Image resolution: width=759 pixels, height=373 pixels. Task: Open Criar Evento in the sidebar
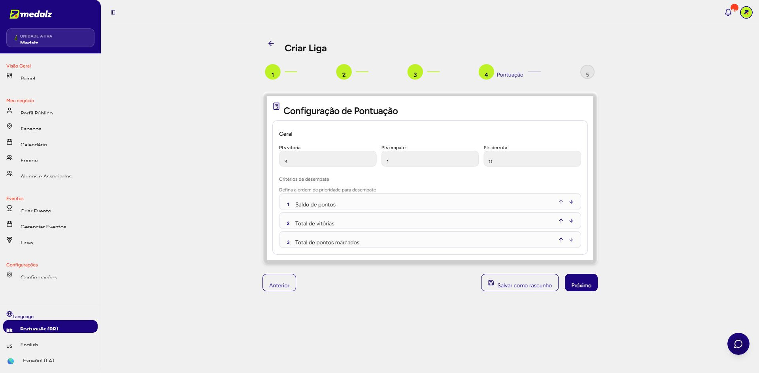(x=50, y=209)
